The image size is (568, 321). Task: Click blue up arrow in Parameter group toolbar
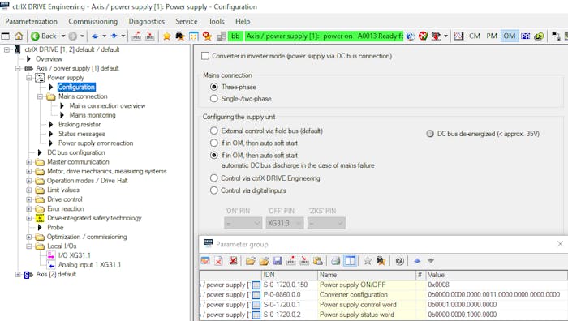[x=417, y=260]
